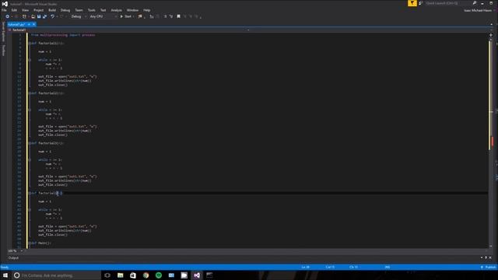498x280 pixels.
Task: Collapse the main function definition
Action: 30,243
